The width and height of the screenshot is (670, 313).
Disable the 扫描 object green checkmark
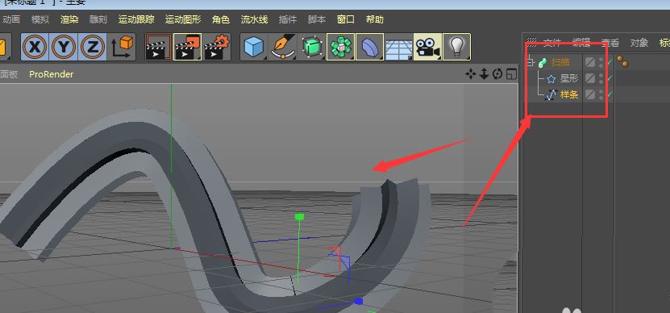tap(610, 62)
